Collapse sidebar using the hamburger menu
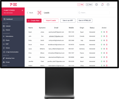The width and height of the screenshot is (119, 99). pyautogui.click(x=22, y=10)
